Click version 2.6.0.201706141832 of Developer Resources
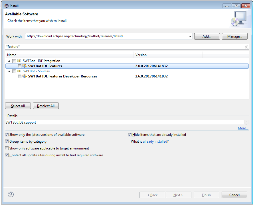The height and width of the screenshot is (205, 253). point(151,76)
